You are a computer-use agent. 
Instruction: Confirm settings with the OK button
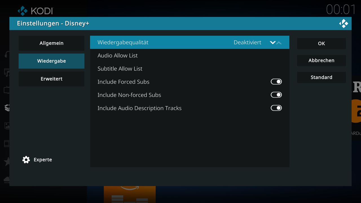321,43
